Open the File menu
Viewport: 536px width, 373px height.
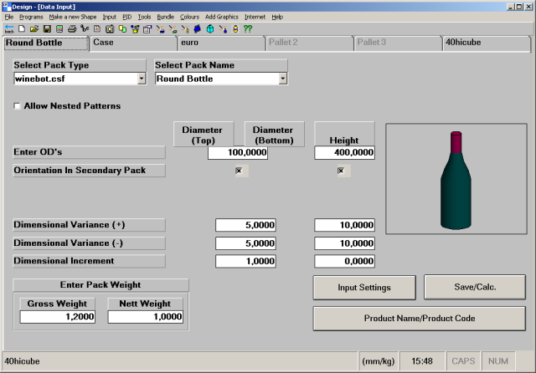[x=9, y=17]
